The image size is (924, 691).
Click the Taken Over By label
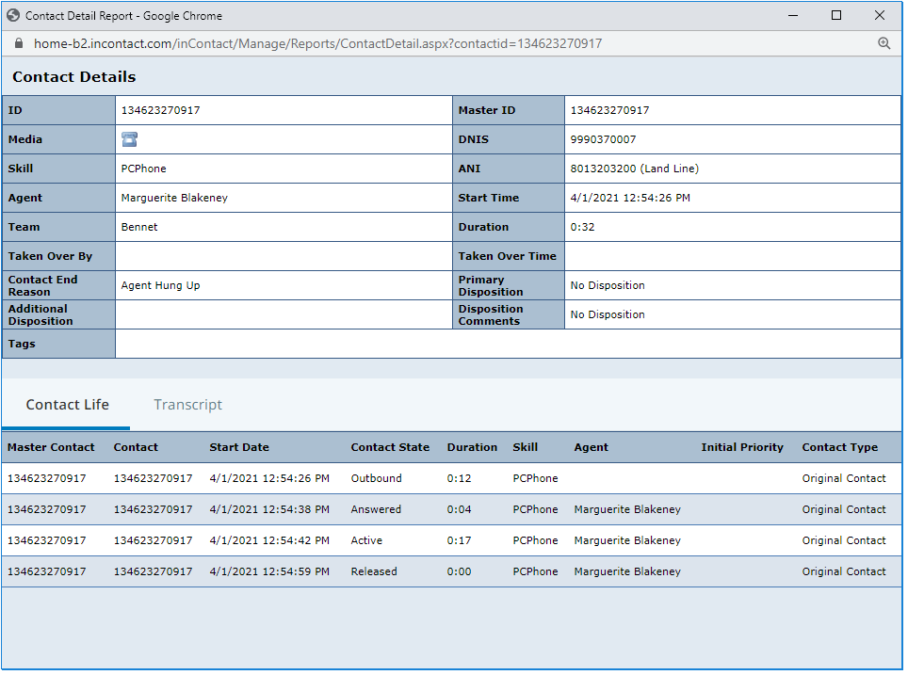[50, 256]
